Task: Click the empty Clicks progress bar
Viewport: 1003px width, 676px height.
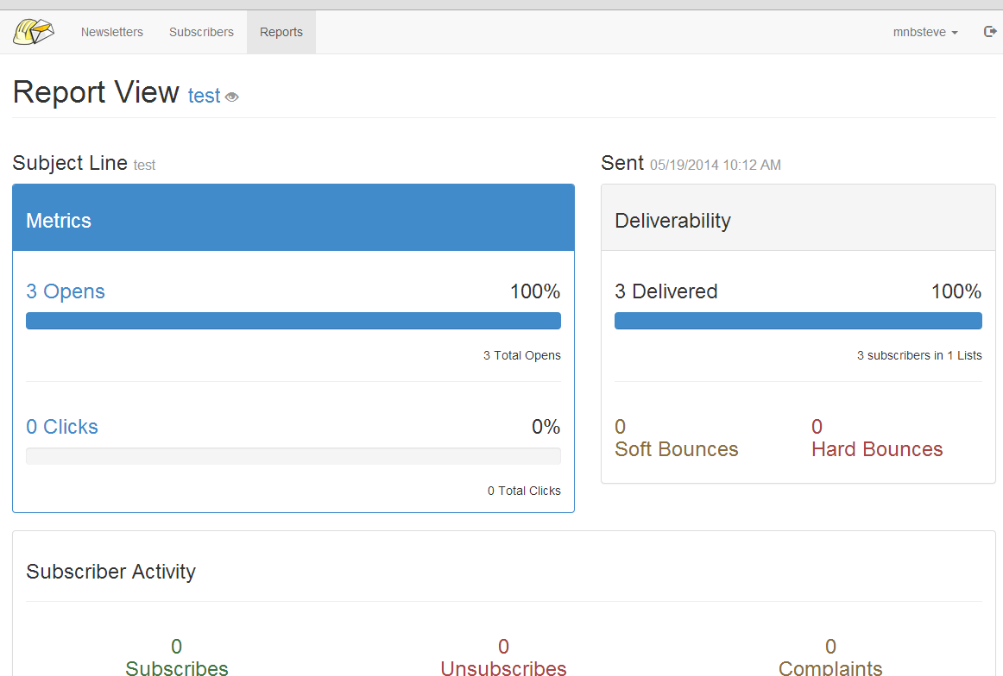Action: point(293,456)
